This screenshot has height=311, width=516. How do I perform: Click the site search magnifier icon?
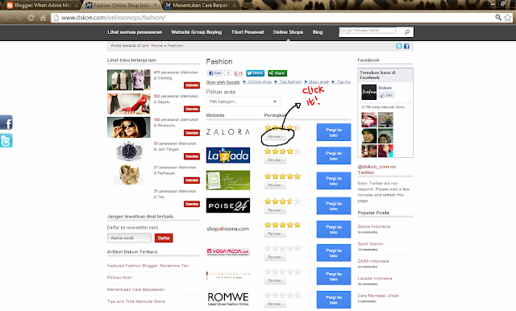407,32
